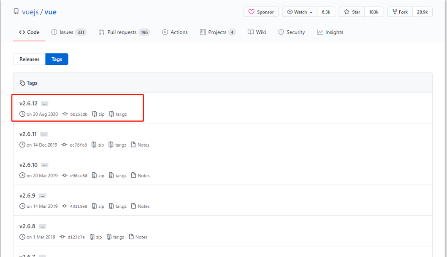Open commit e90cc60
The image size is (447, 257).
click(75, 176)
